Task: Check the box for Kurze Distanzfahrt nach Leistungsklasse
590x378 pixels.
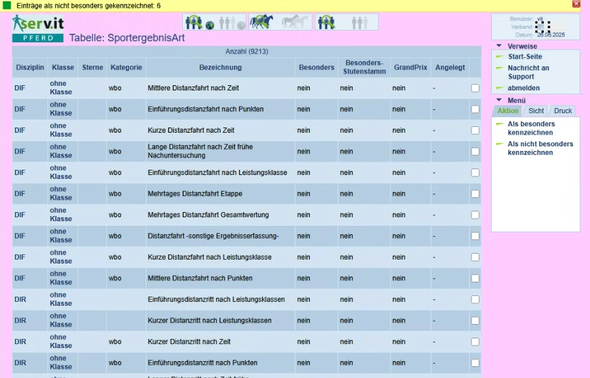Action: pos(476,257)
